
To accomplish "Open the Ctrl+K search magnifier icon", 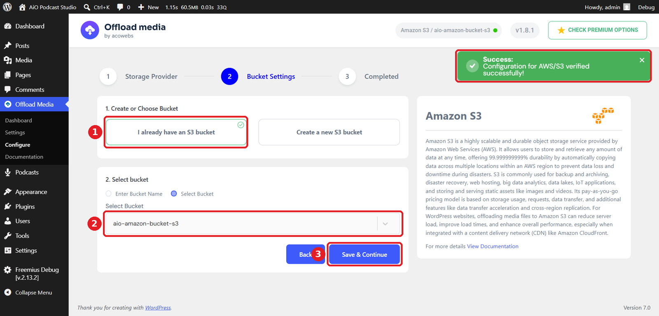I will tap(87, 7).
